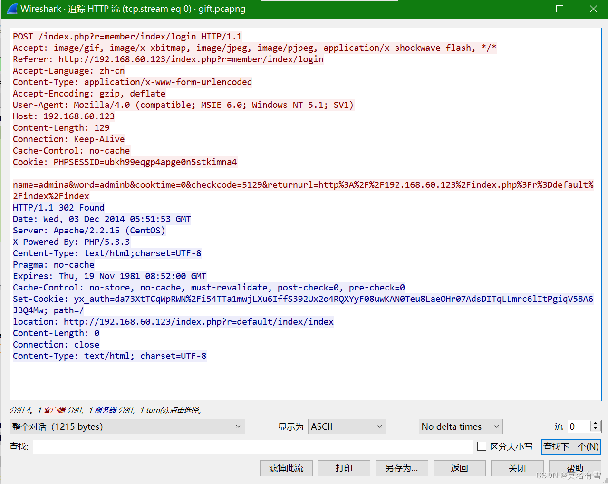Click the 客户端 分组 client packets label
The height and width of the screenshot is (484, 608).
click(63, 410)
